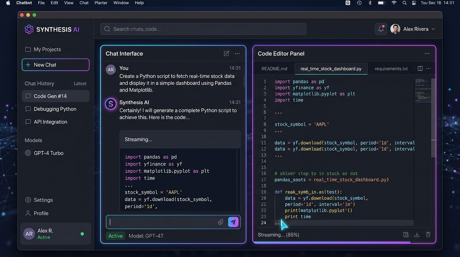Open Spotlight search in the menu bar

coord(405,3)
